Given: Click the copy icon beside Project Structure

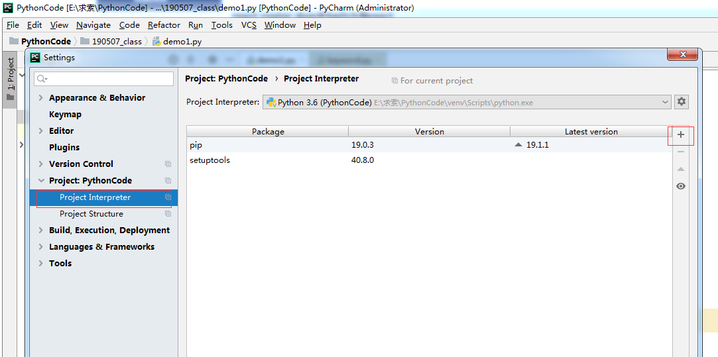Looking at the screenshot, I should [168, 214].
